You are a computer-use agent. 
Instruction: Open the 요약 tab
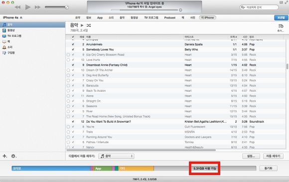[78, 18]
